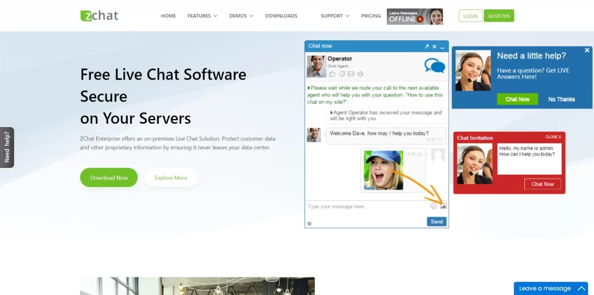Click the Operator avatar photo

pyautogui.click(x=316, y=66)
